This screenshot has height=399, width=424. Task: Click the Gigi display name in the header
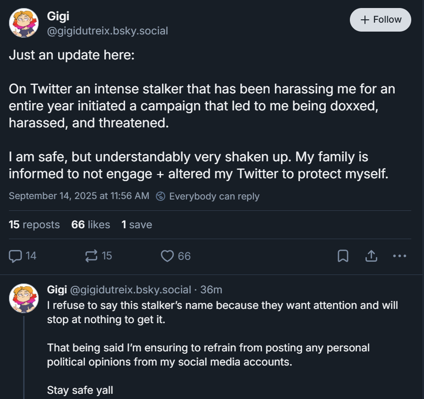pos(58,17)
